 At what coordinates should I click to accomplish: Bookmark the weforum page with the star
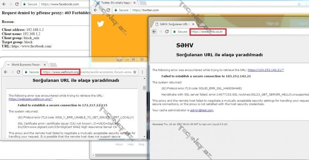point(135,72)
